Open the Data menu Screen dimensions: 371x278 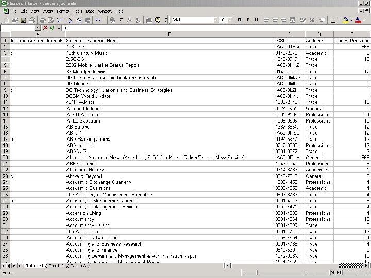[90, 11]
